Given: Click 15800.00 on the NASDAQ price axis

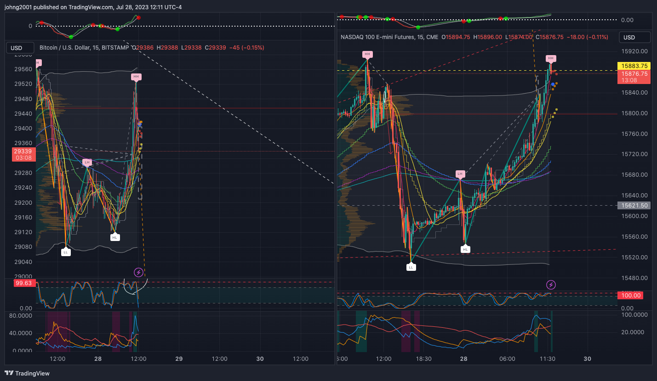Looking at the screenshot, I should [x=634, y=113].
